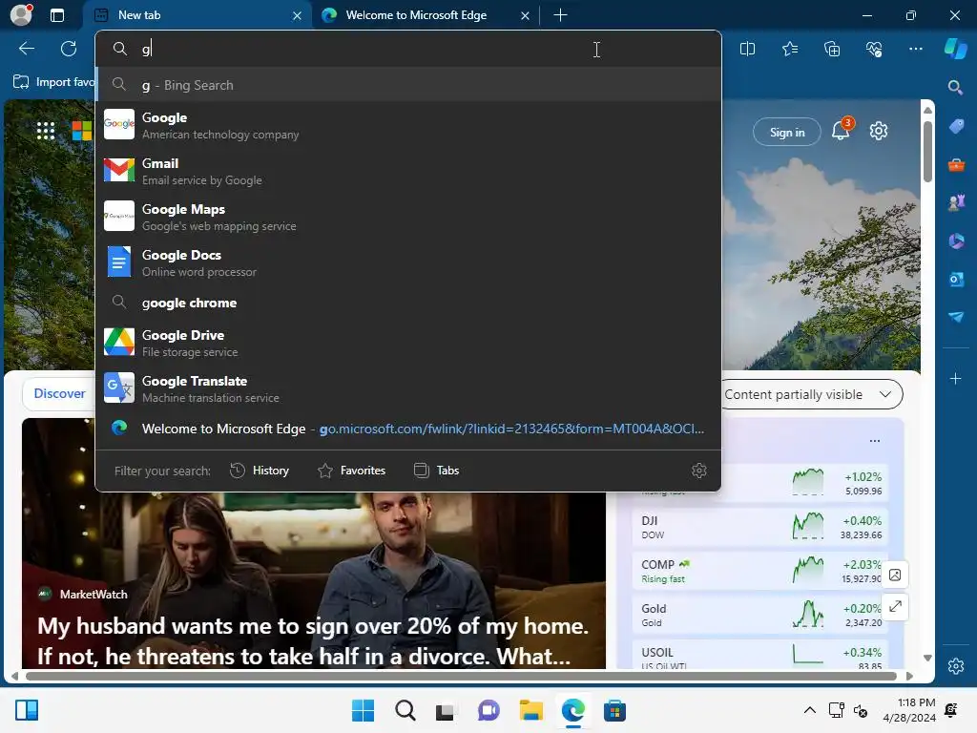Select the Google Drive suggestion
977x733 pixels.
408,343
